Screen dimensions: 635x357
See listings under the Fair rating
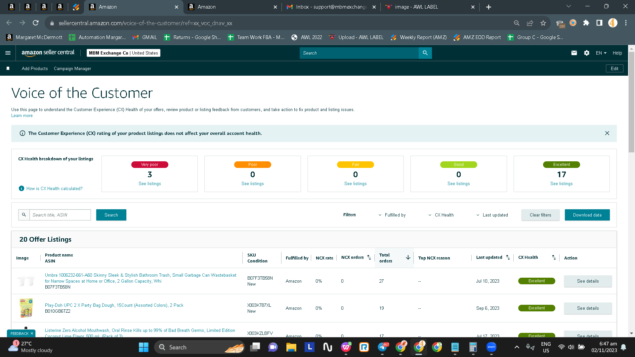pos(356,184)
